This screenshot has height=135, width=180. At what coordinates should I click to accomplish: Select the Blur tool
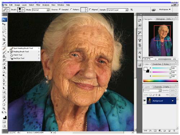click(x=4, y=72)
